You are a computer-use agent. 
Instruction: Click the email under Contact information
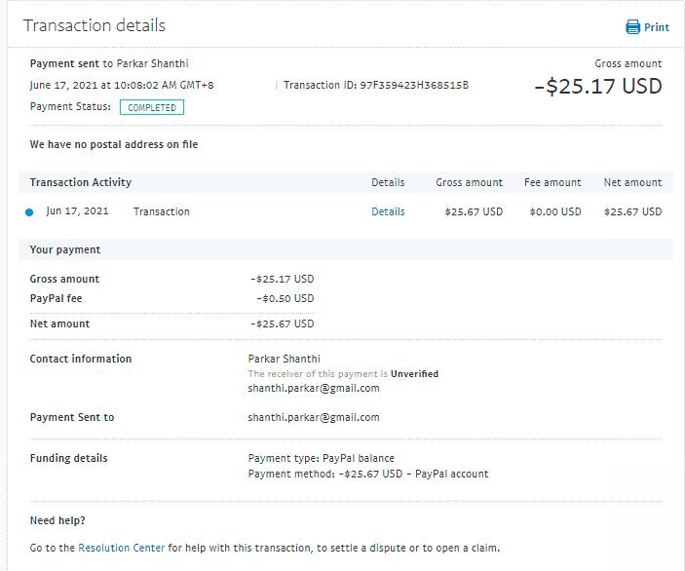tap(314, 388)
